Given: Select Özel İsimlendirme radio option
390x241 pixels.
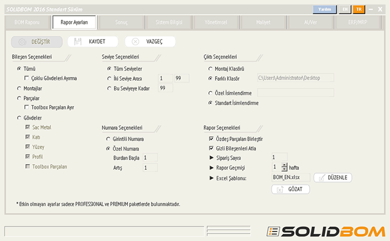Looking at the screenshot, I should tap(211, 93).
